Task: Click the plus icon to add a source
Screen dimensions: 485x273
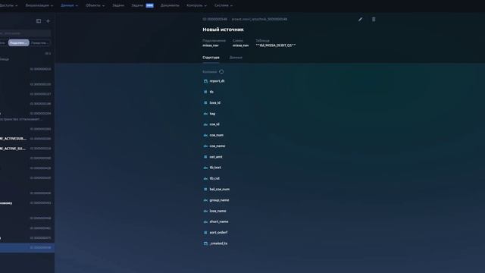Action: coord(48,21)
